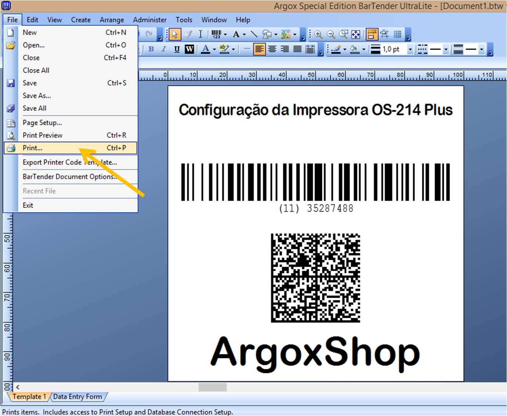Viewport: 507px width, 416px height.
Task: Click the barcode creation tool icon
Action: pyautogui.click(x=217, y=35)
